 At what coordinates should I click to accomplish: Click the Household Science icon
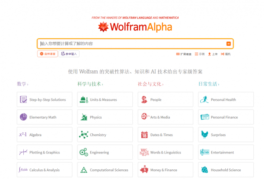205,170
